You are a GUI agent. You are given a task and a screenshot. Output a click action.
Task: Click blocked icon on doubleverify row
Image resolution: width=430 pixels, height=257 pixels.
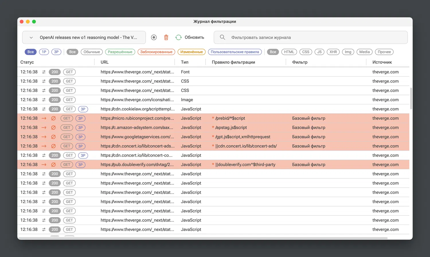53,165
